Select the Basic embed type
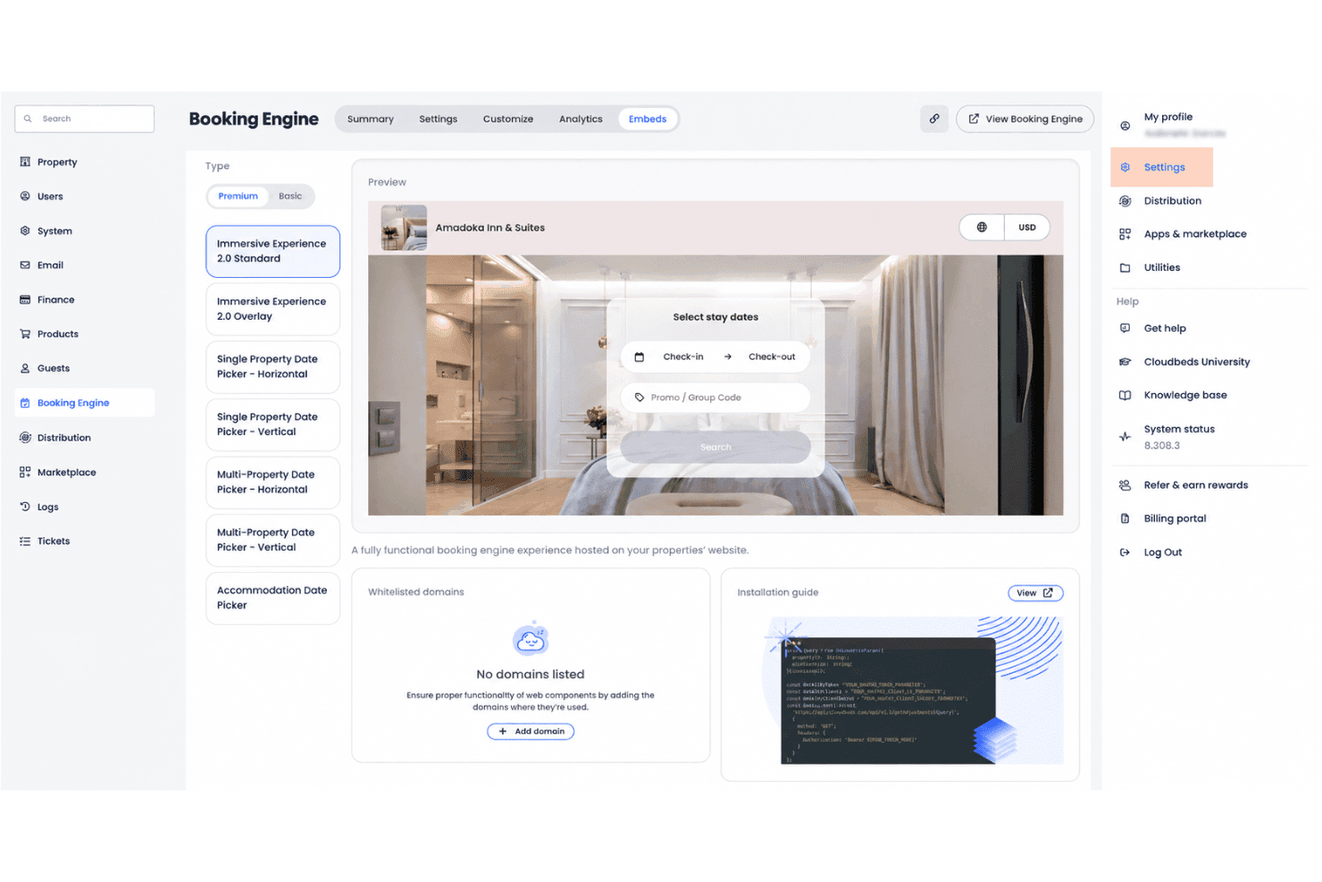 tap(290, 196)
